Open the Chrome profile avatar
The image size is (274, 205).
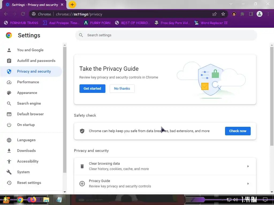(x=260, y=14)
